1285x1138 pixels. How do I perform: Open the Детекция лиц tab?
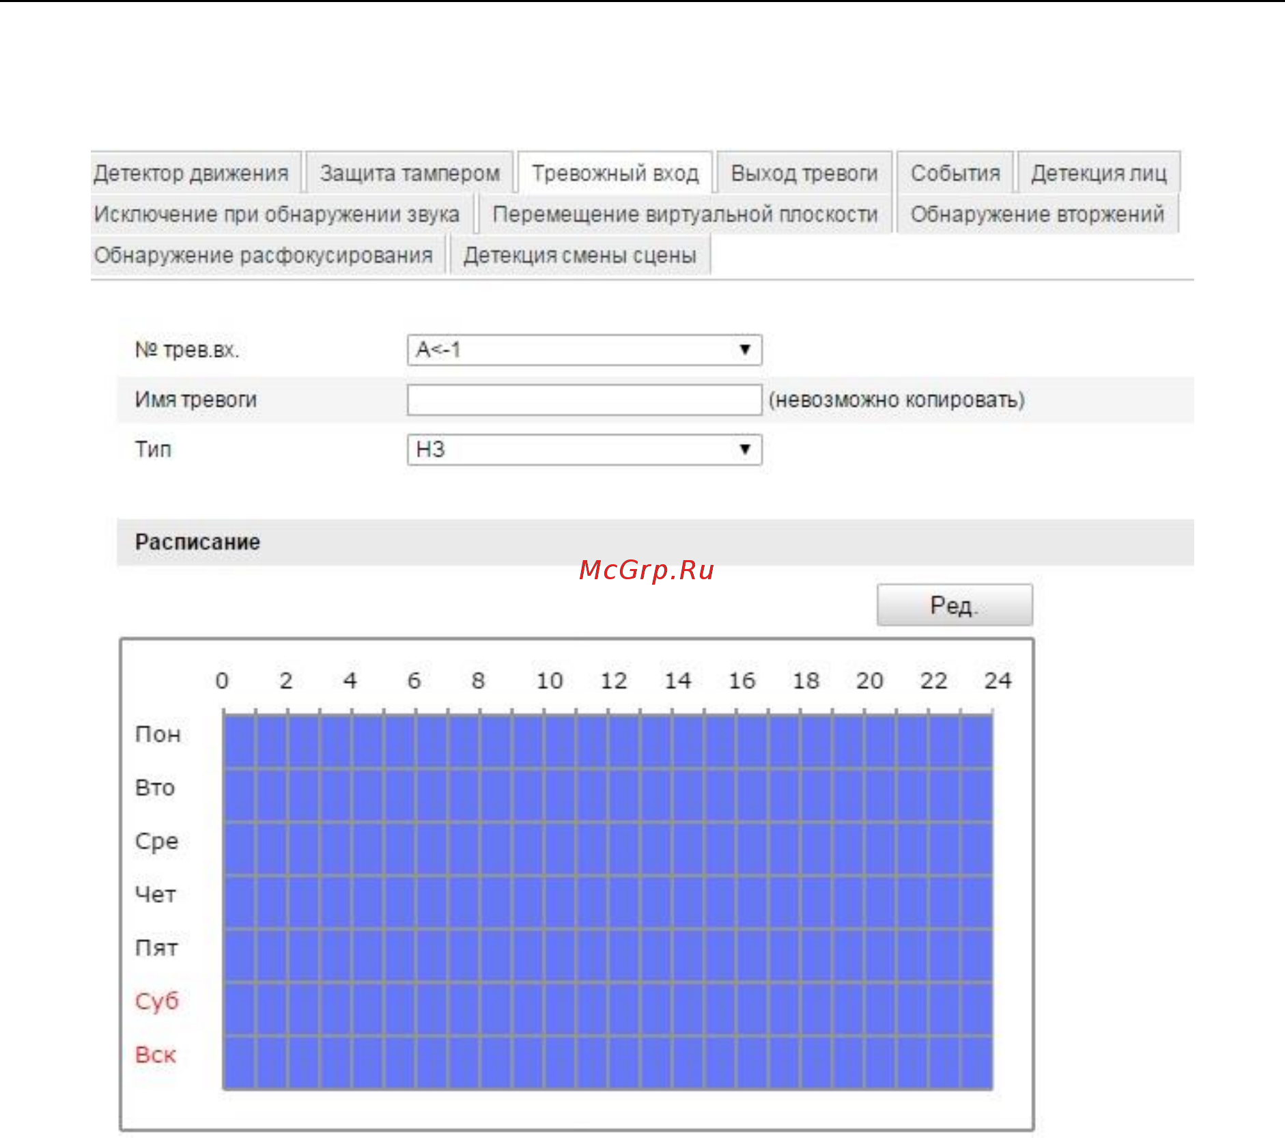tap(1099, 173)
